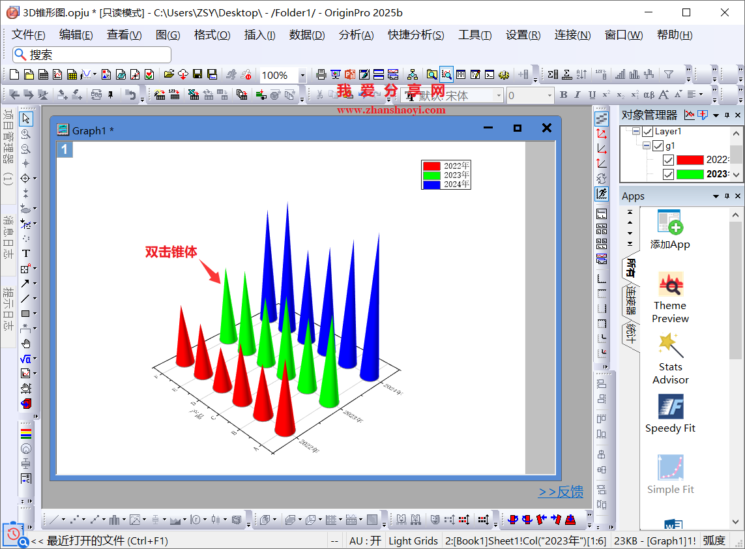
Task: Select the Pan hand tool
Action: pyautogui.click(x=25, y=344)
